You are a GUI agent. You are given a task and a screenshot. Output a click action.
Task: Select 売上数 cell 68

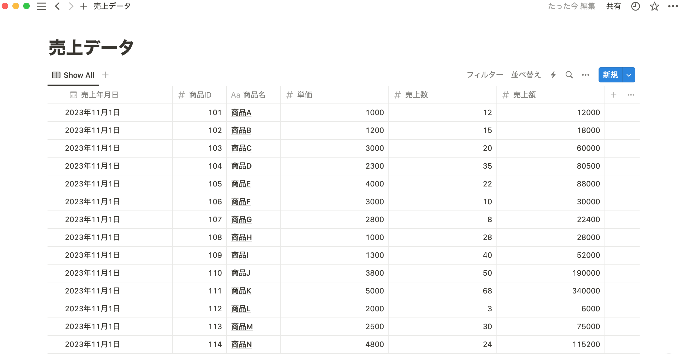443,291
